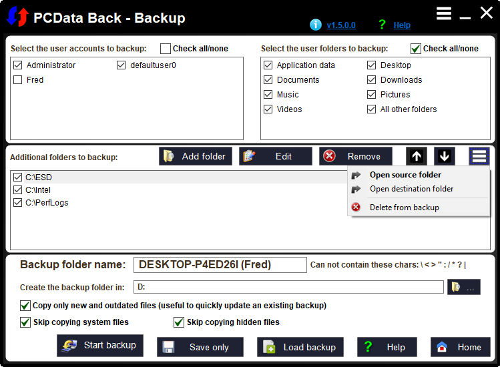Click the blue info icon beside version
The image size is (500, 367).
316,25
